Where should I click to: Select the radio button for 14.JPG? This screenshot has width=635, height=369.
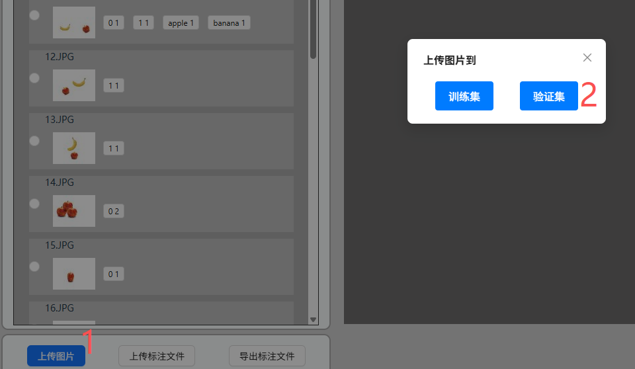(34, 204)
